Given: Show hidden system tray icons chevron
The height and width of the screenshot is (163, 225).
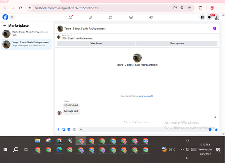Looking at the screenshot, I should coord(182,149).
